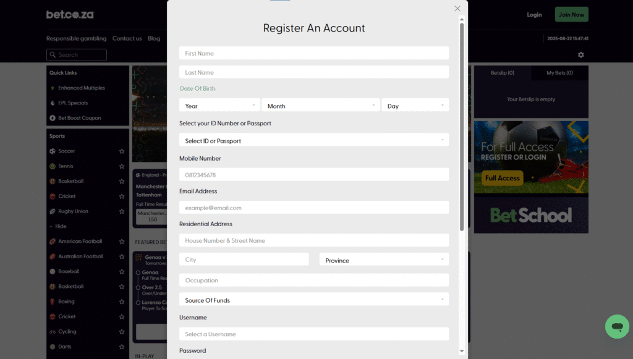Viewport: 633px width, 359px height.
Task: Select the Over 2.5 radio option
Action: click(138, 287)
